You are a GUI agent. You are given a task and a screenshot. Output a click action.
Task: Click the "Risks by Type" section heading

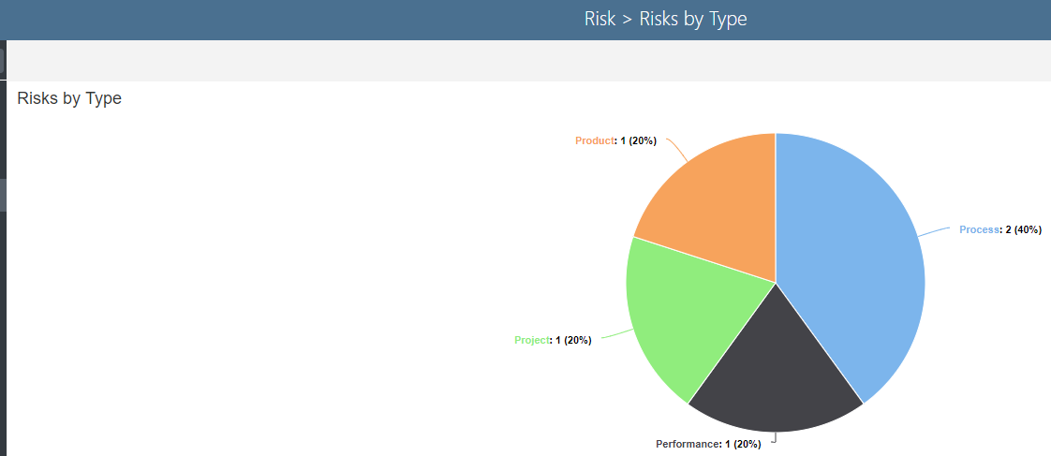tap(69, 98)
